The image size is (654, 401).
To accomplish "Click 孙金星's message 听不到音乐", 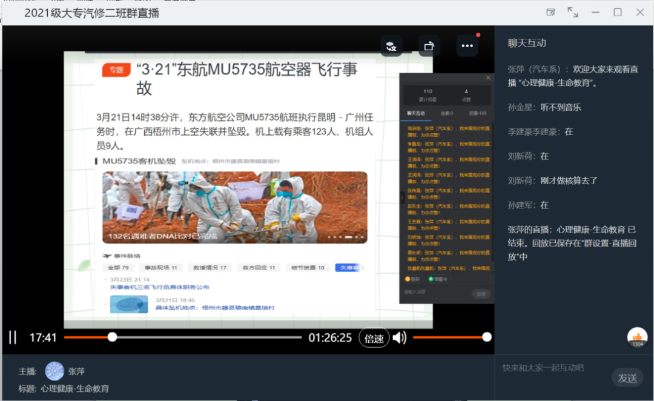I will (x=561, y=108).
